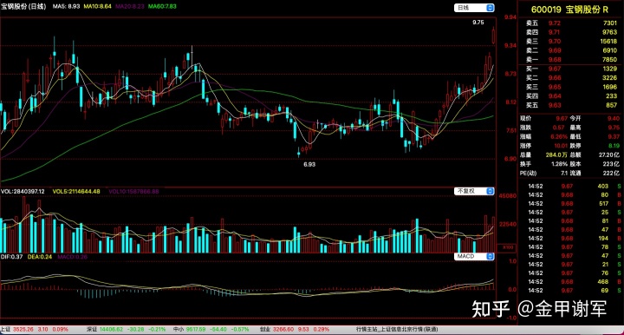Click the 买二 9.66 order row
The width and height of the screenshot is (624, 335).
[571, 78]
